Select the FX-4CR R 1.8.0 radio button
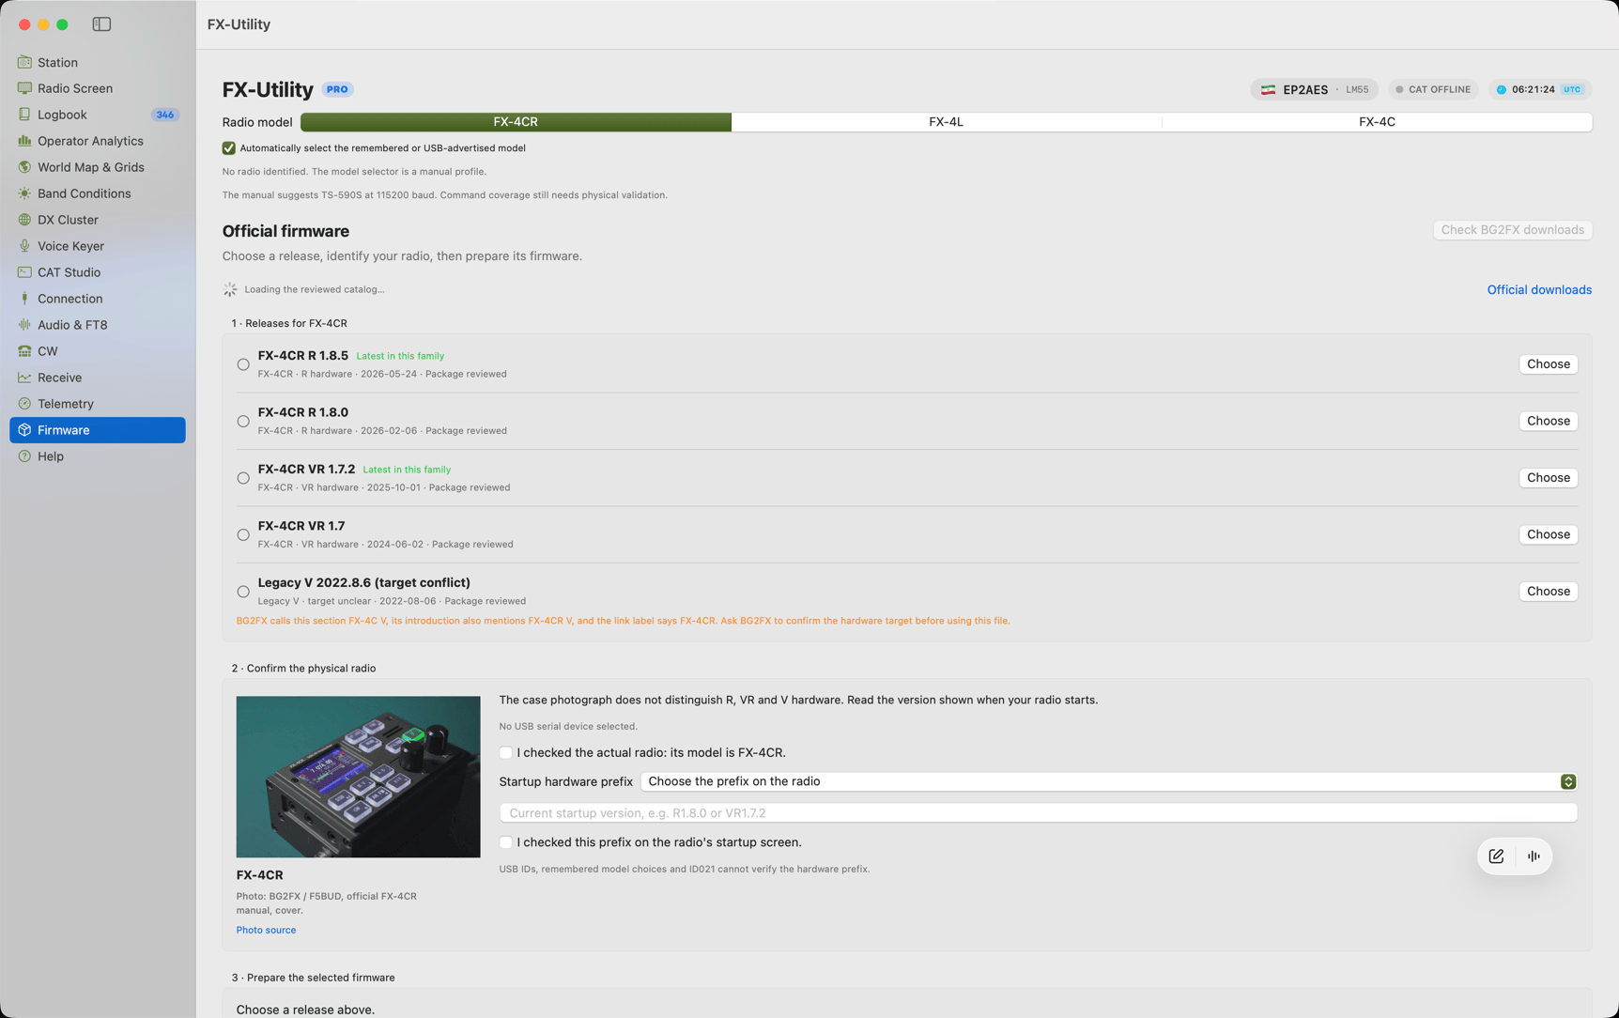This screenshot has width=1619, height=1018. coord(243,422)
